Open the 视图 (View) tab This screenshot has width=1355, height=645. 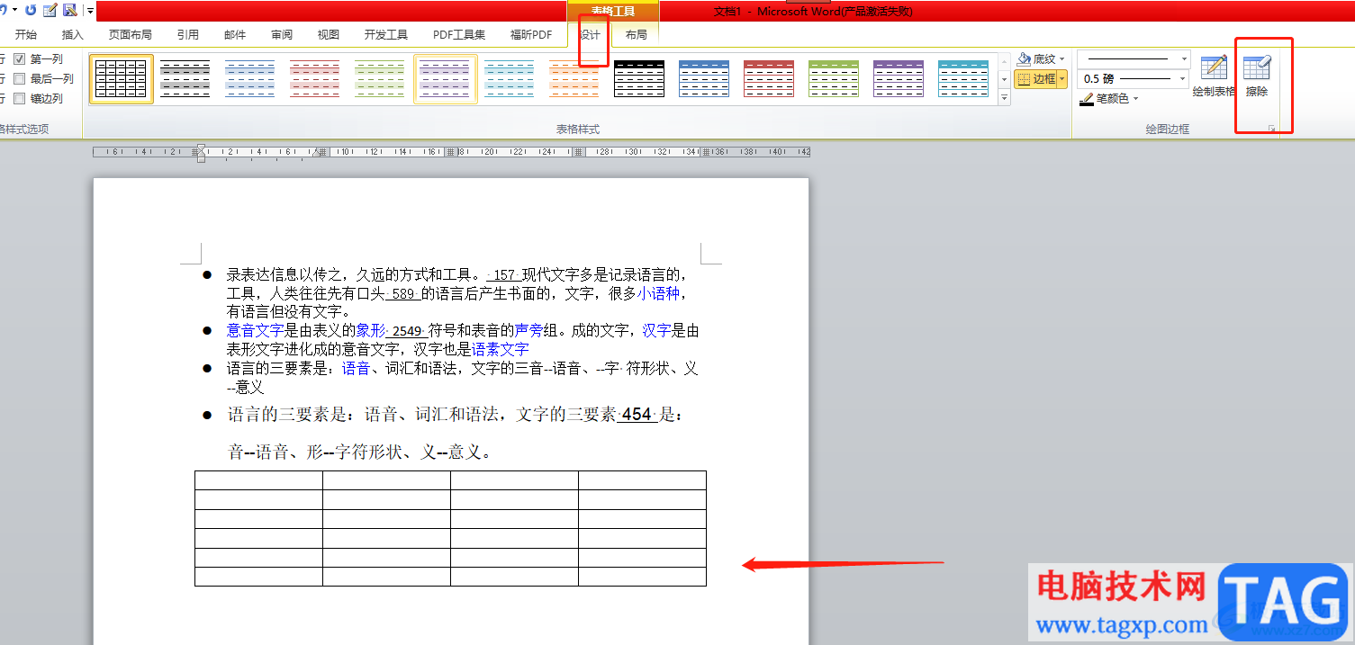point(329,35)
